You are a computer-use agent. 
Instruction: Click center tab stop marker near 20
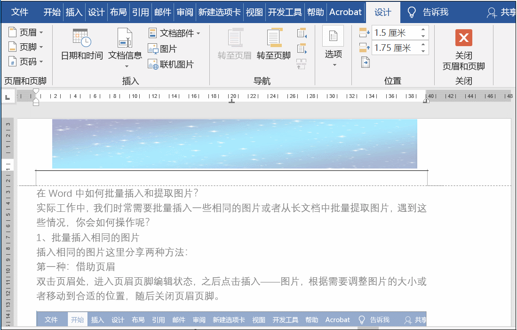pos(232,101)
